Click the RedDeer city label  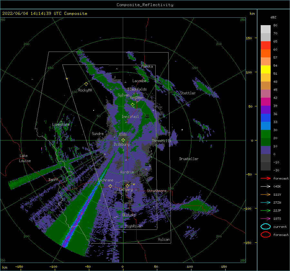[137, 98]
